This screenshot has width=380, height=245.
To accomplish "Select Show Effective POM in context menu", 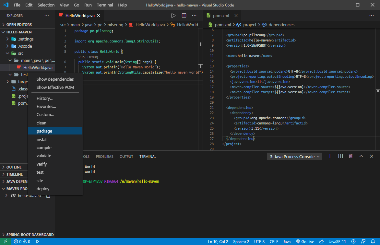I will (x=55, y=87).
